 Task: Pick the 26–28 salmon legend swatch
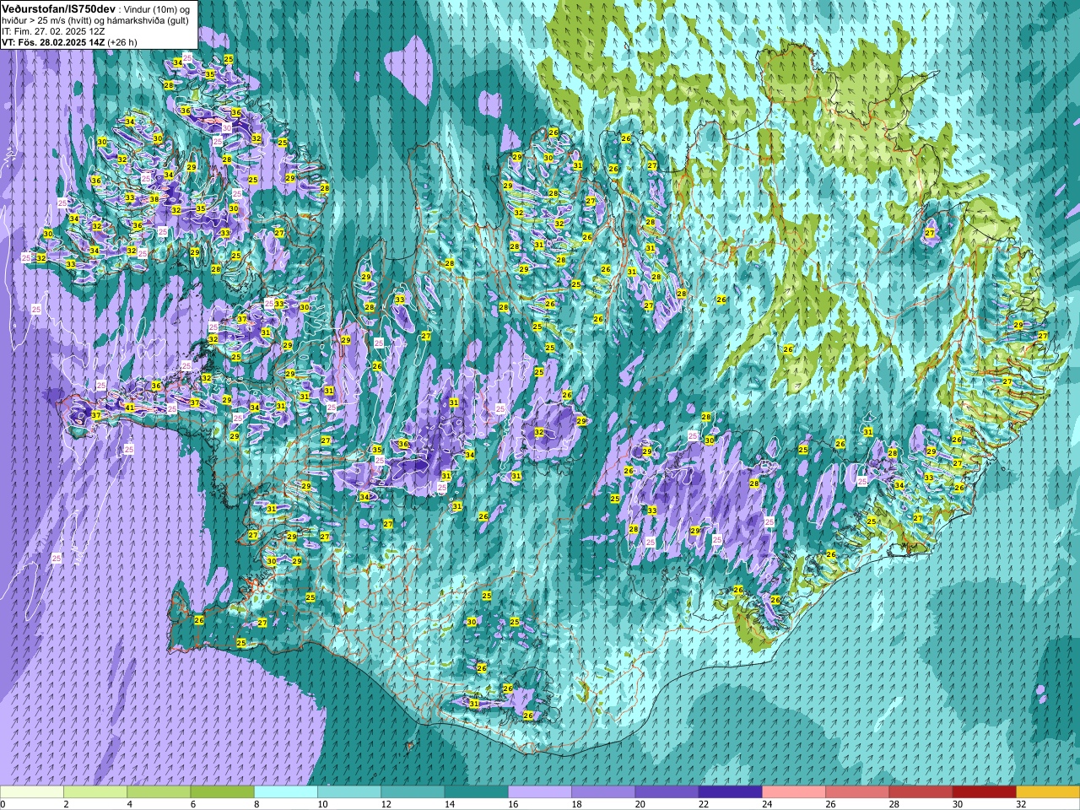pyautogui.click(x=857, y=792)
